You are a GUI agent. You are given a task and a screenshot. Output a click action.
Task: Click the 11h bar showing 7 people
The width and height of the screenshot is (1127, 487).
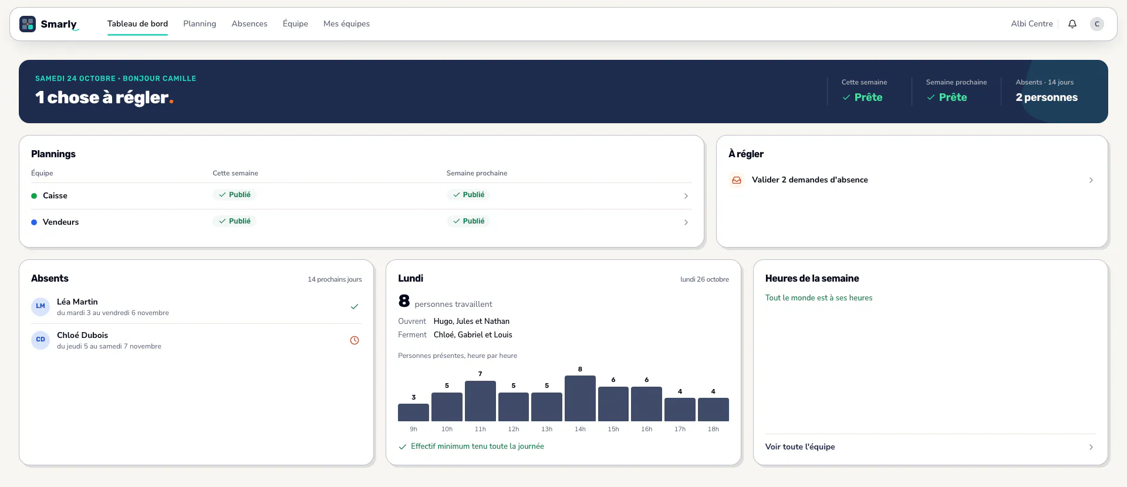480,401
